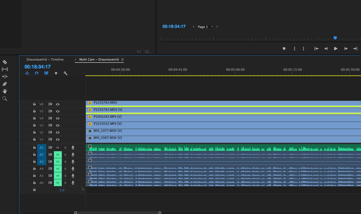
Task: Switch to Draumasetrid – Timeline tab
Action: pos(45,59)
